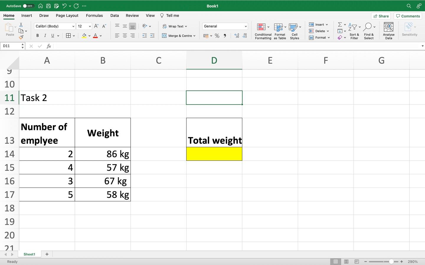Open the fill colour dropdown arrow

pos(89,35)
